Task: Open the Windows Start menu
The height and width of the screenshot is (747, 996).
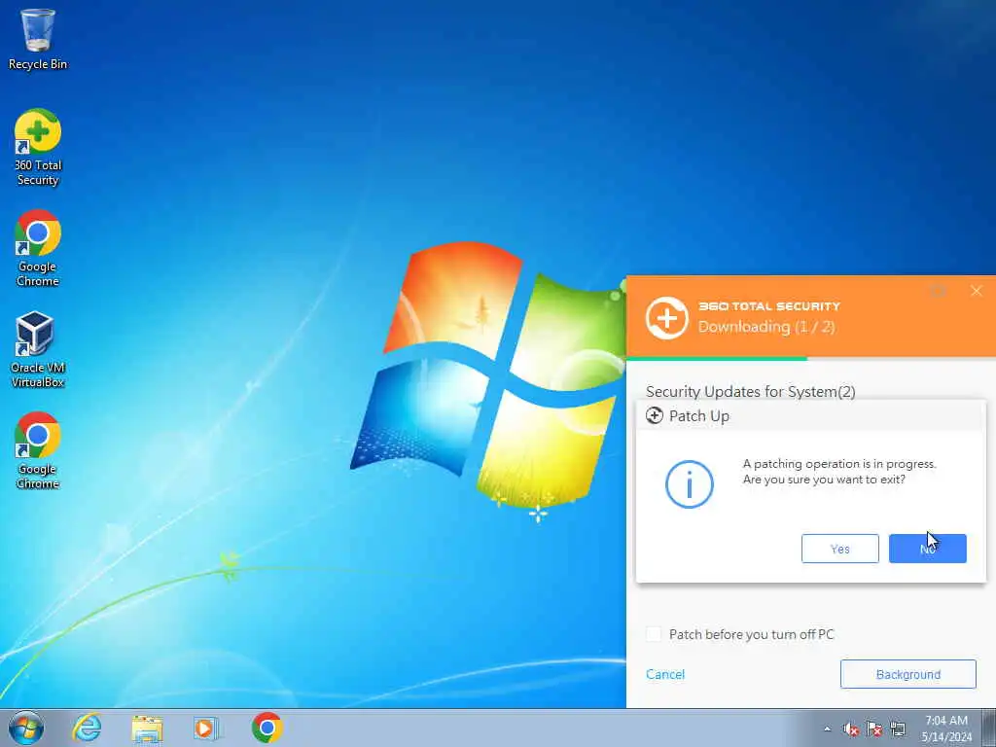Action: coord(26,728)
